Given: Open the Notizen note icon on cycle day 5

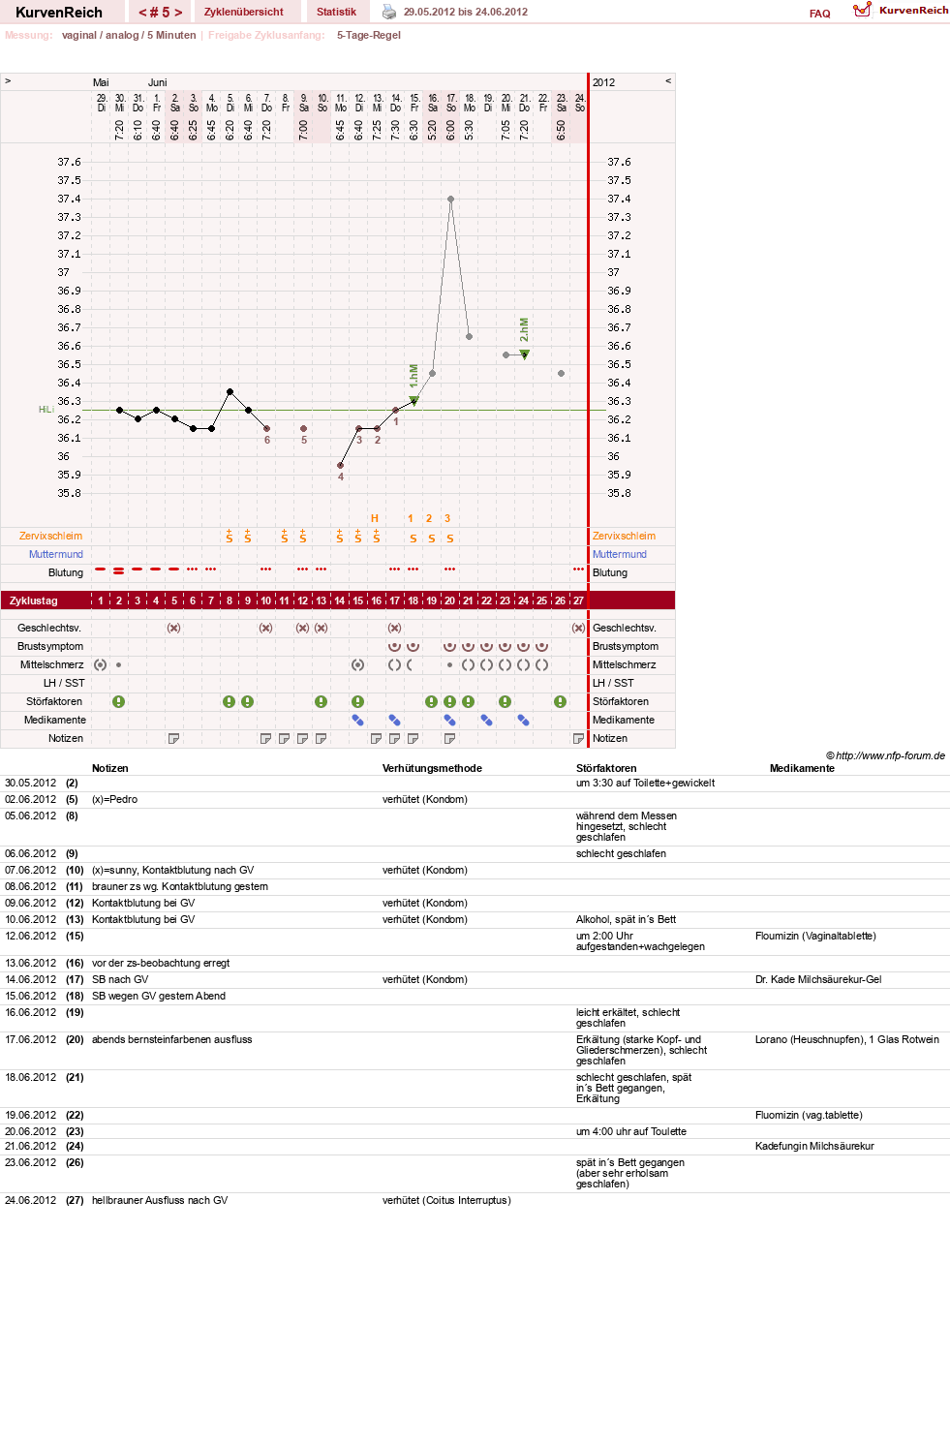Looking at the screenshot, I should pyautogui.click(x=174, y=738).
